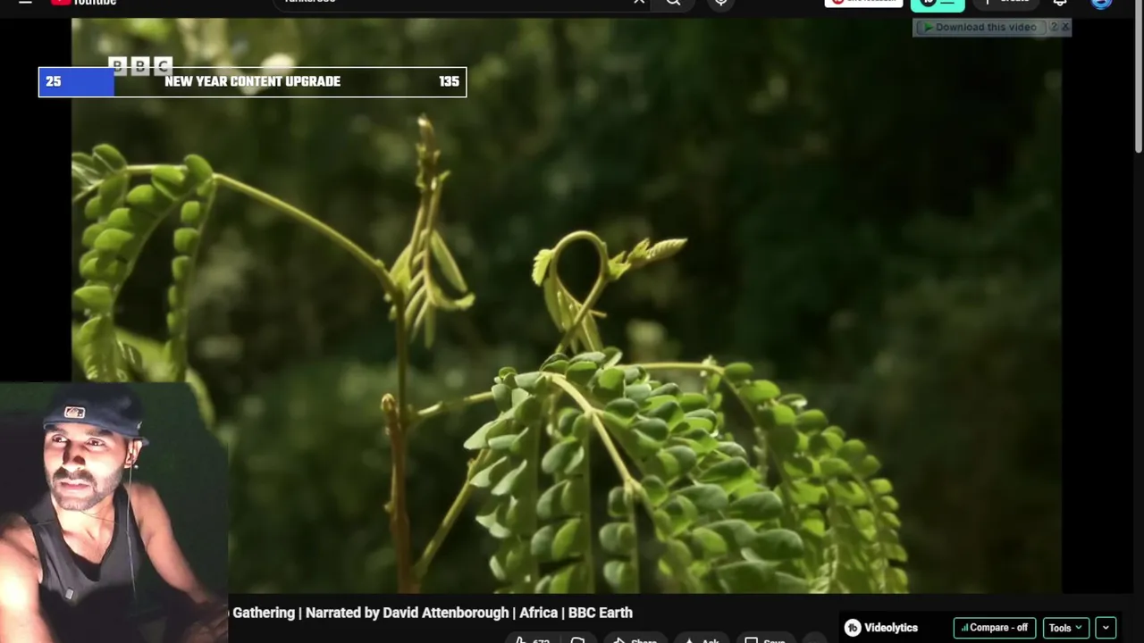This screenshot has width=1144, height=643.
Task: Open the account avatar menu
Action: click(1101, 3)
